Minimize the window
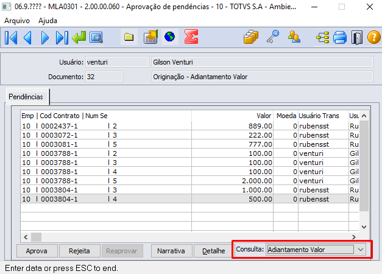Image resolution: width=382 pixels, height=274 pixels. click(314, 7)
